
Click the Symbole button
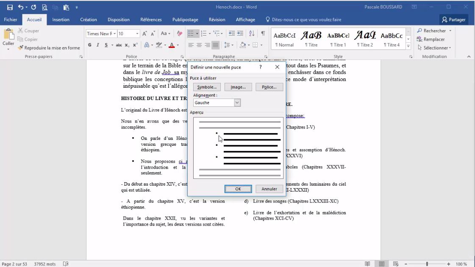tap(206, 86)
